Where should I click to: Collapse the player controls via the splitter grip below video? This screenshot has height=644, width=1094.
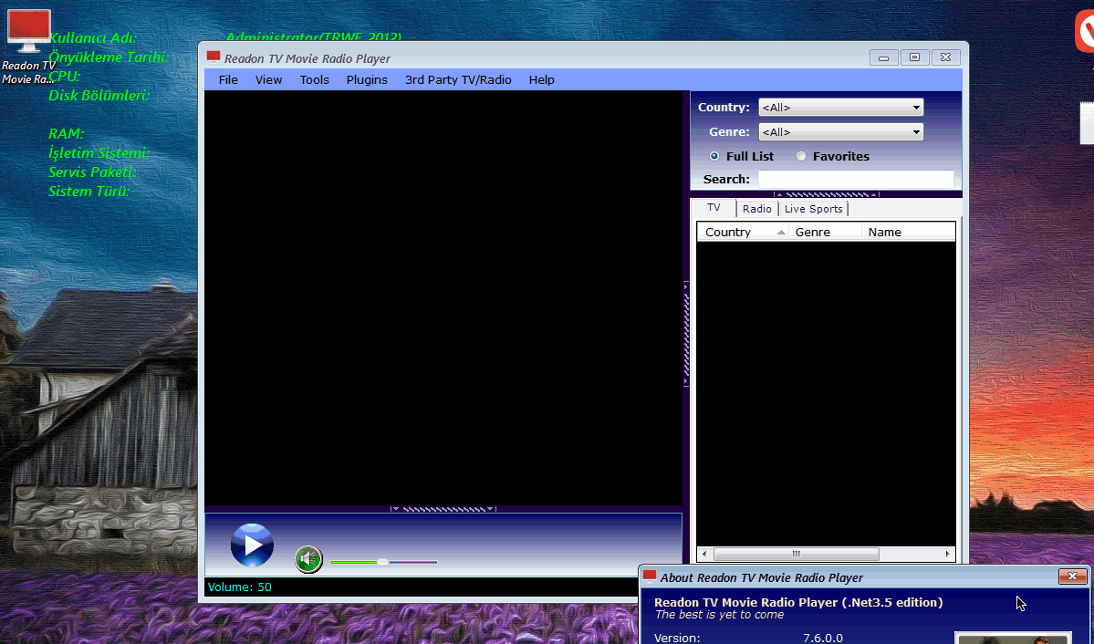pyautogui.click(x=443, y=509)
